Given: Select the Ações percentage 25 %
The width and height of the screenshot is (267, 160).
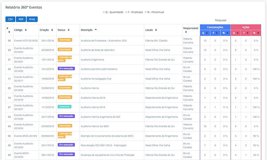Looking at the screenshot, I should [256, 155].
